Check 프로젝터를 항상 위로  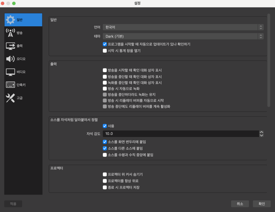click(105, 181)
